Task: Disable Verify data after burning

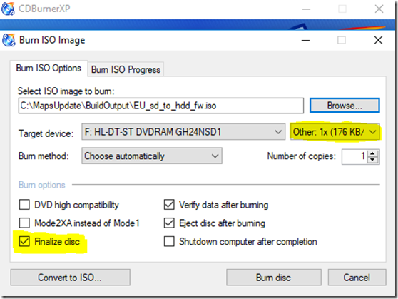Action: 169,205
